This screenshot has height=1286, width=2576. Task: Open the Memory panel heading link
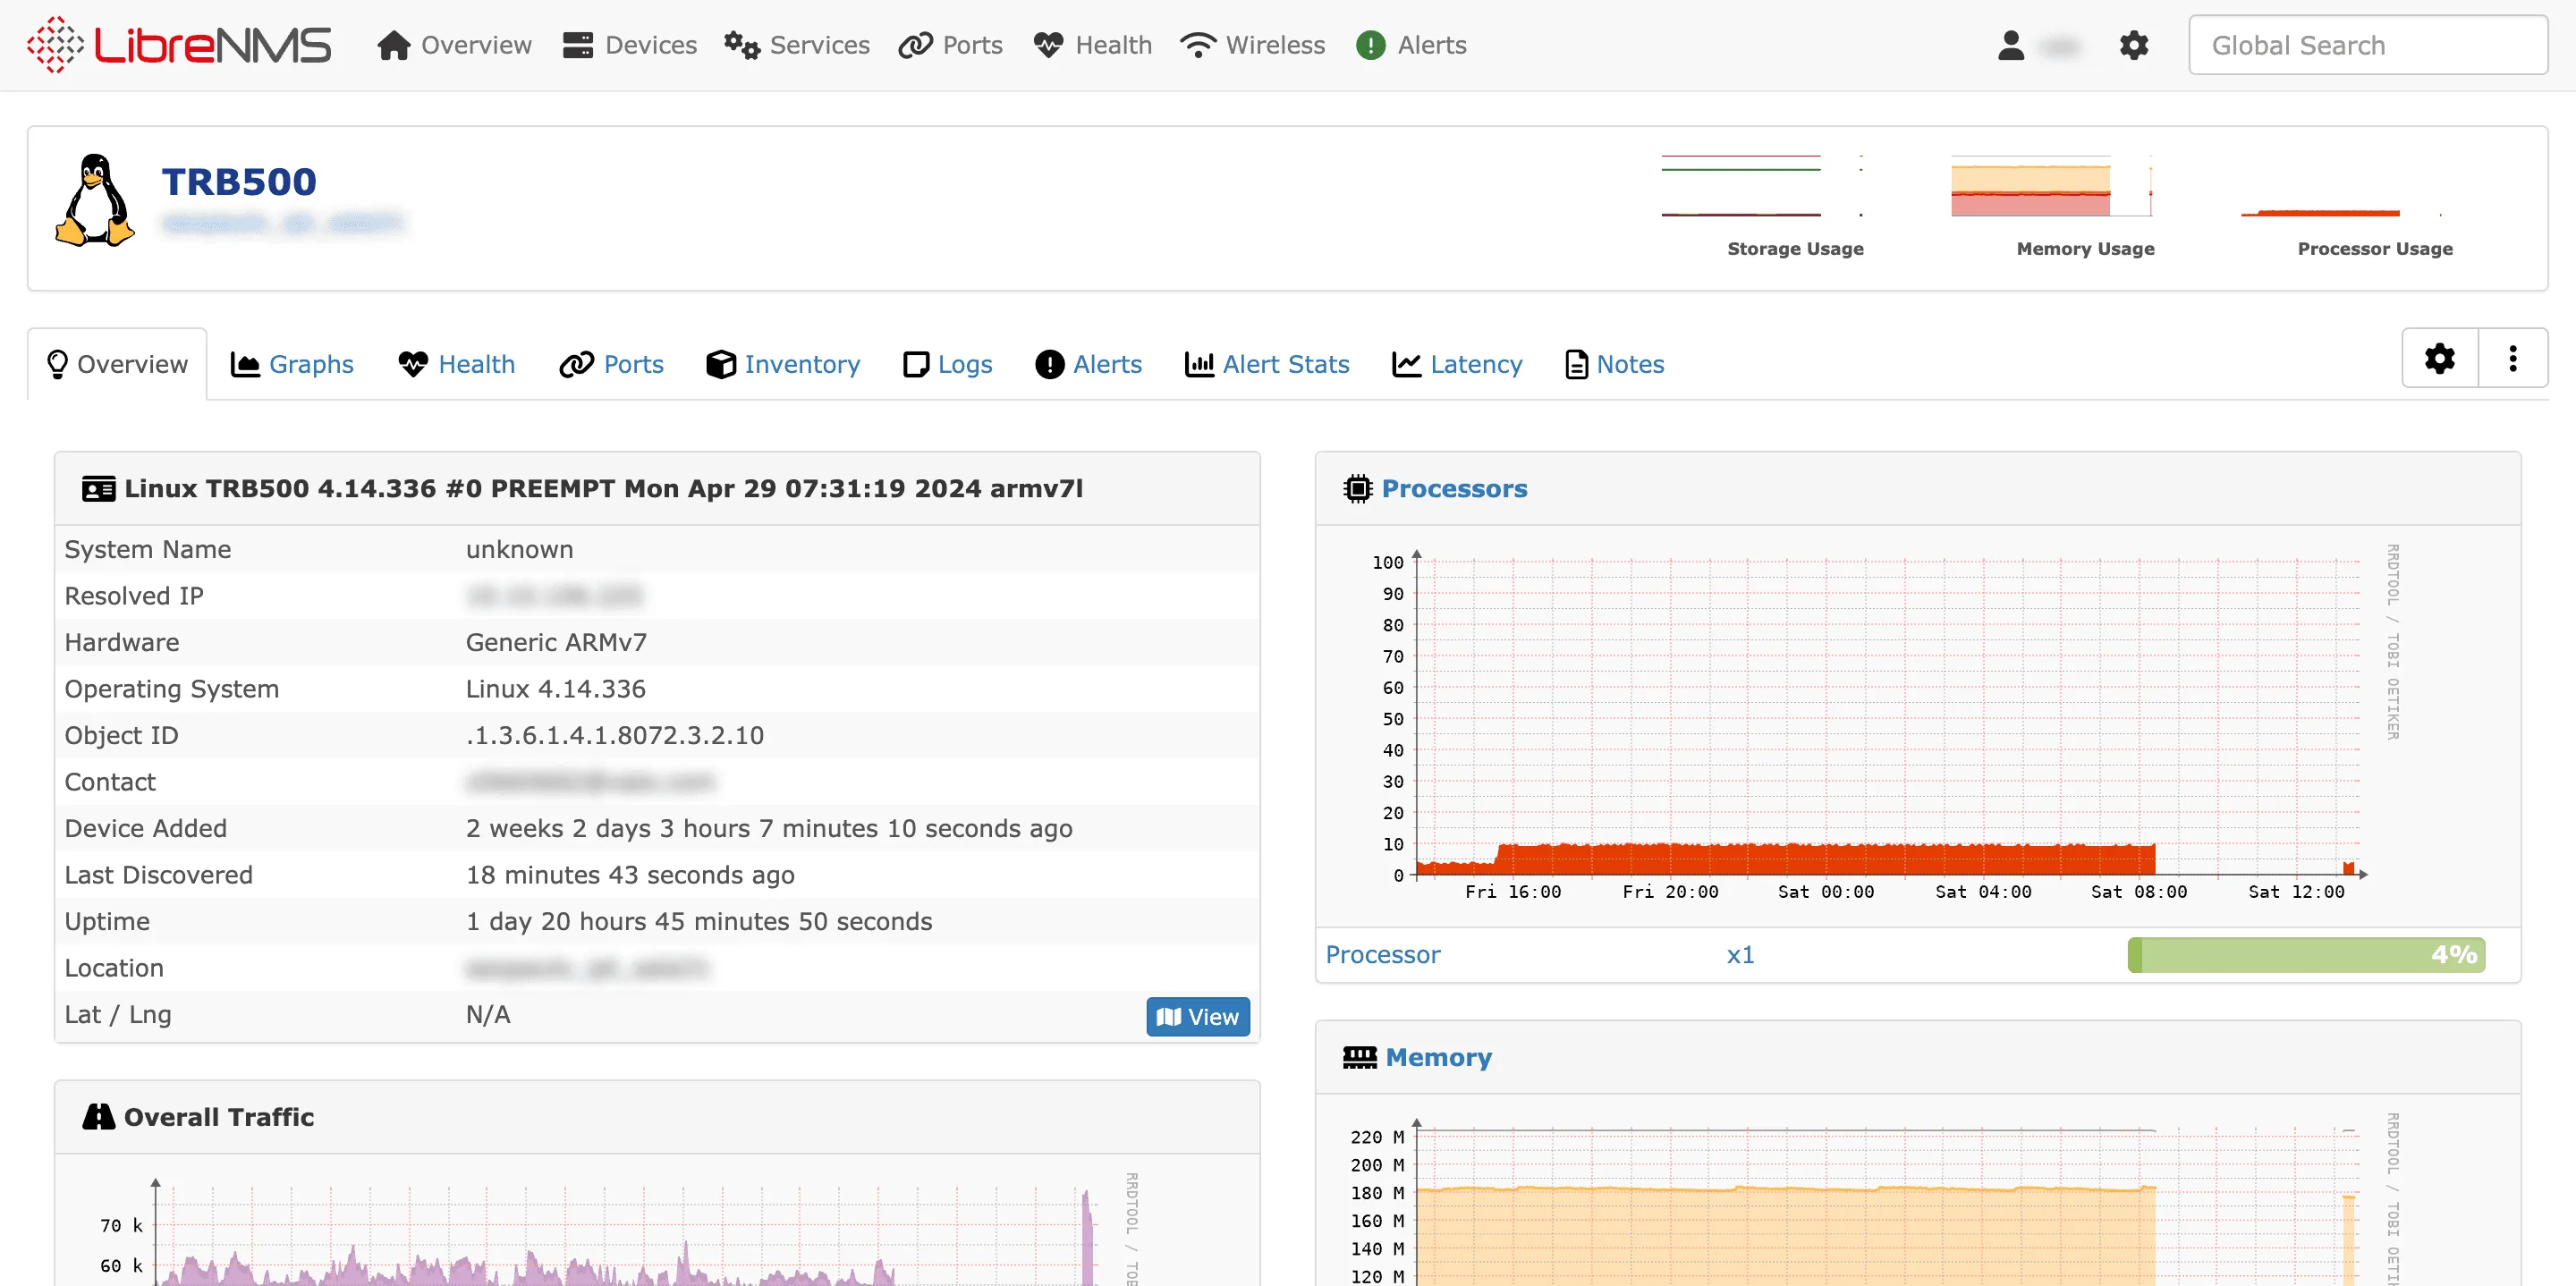tap(1438, 1057)
